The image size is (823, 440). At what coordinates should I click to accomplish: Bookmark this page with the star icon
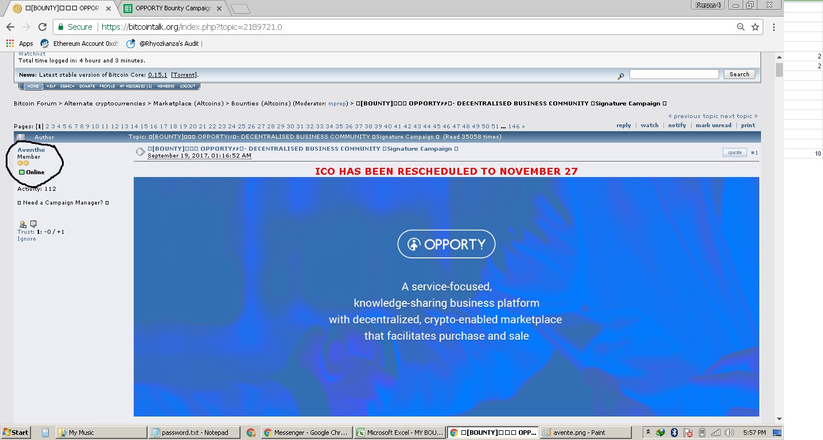pyautogui.click(x=755, y=27)
